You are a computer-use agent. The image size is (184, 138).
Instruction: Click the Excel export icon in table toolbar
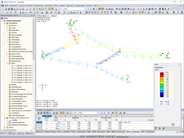tap(120, 113)
